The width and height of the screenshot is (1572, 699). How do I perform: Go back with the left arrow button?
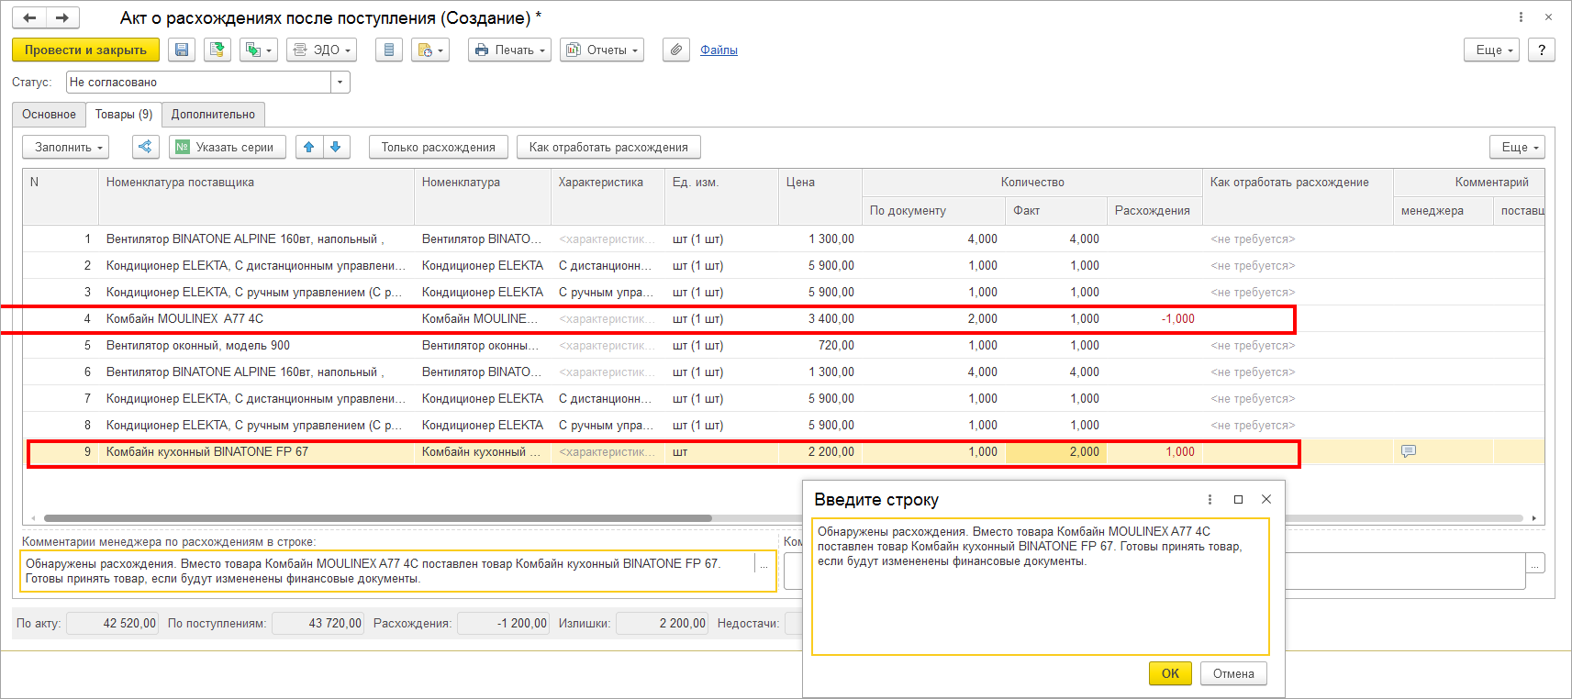tap(29, 17)
